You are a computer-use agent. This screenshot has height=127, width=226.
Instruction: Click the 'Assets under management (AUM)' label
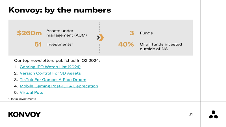click(66, 33)
